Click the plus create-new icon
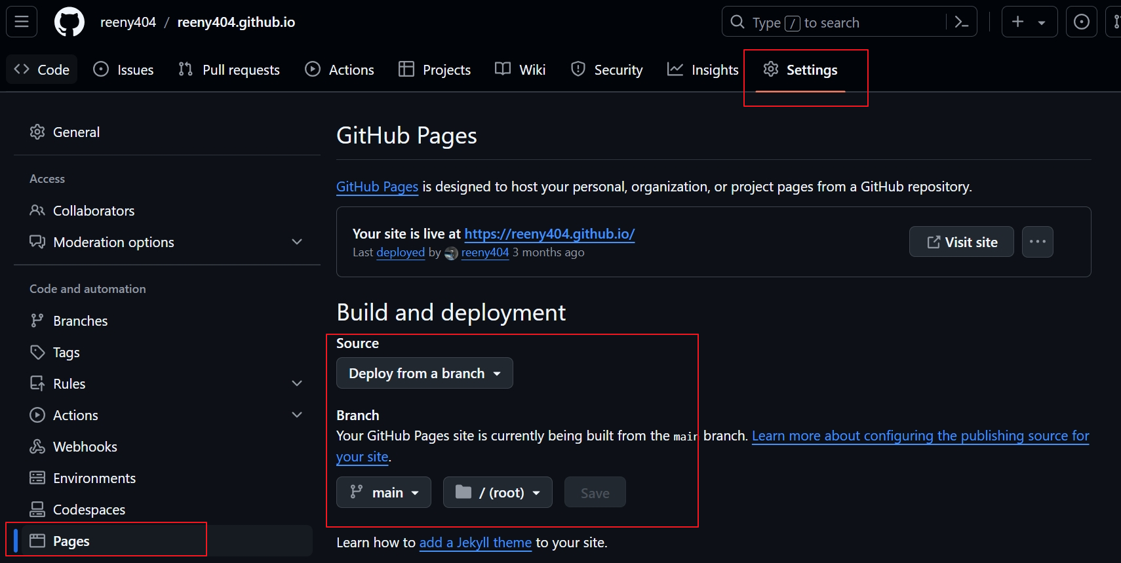This screenshot has width=1121, height=563. coord(1017,22)
